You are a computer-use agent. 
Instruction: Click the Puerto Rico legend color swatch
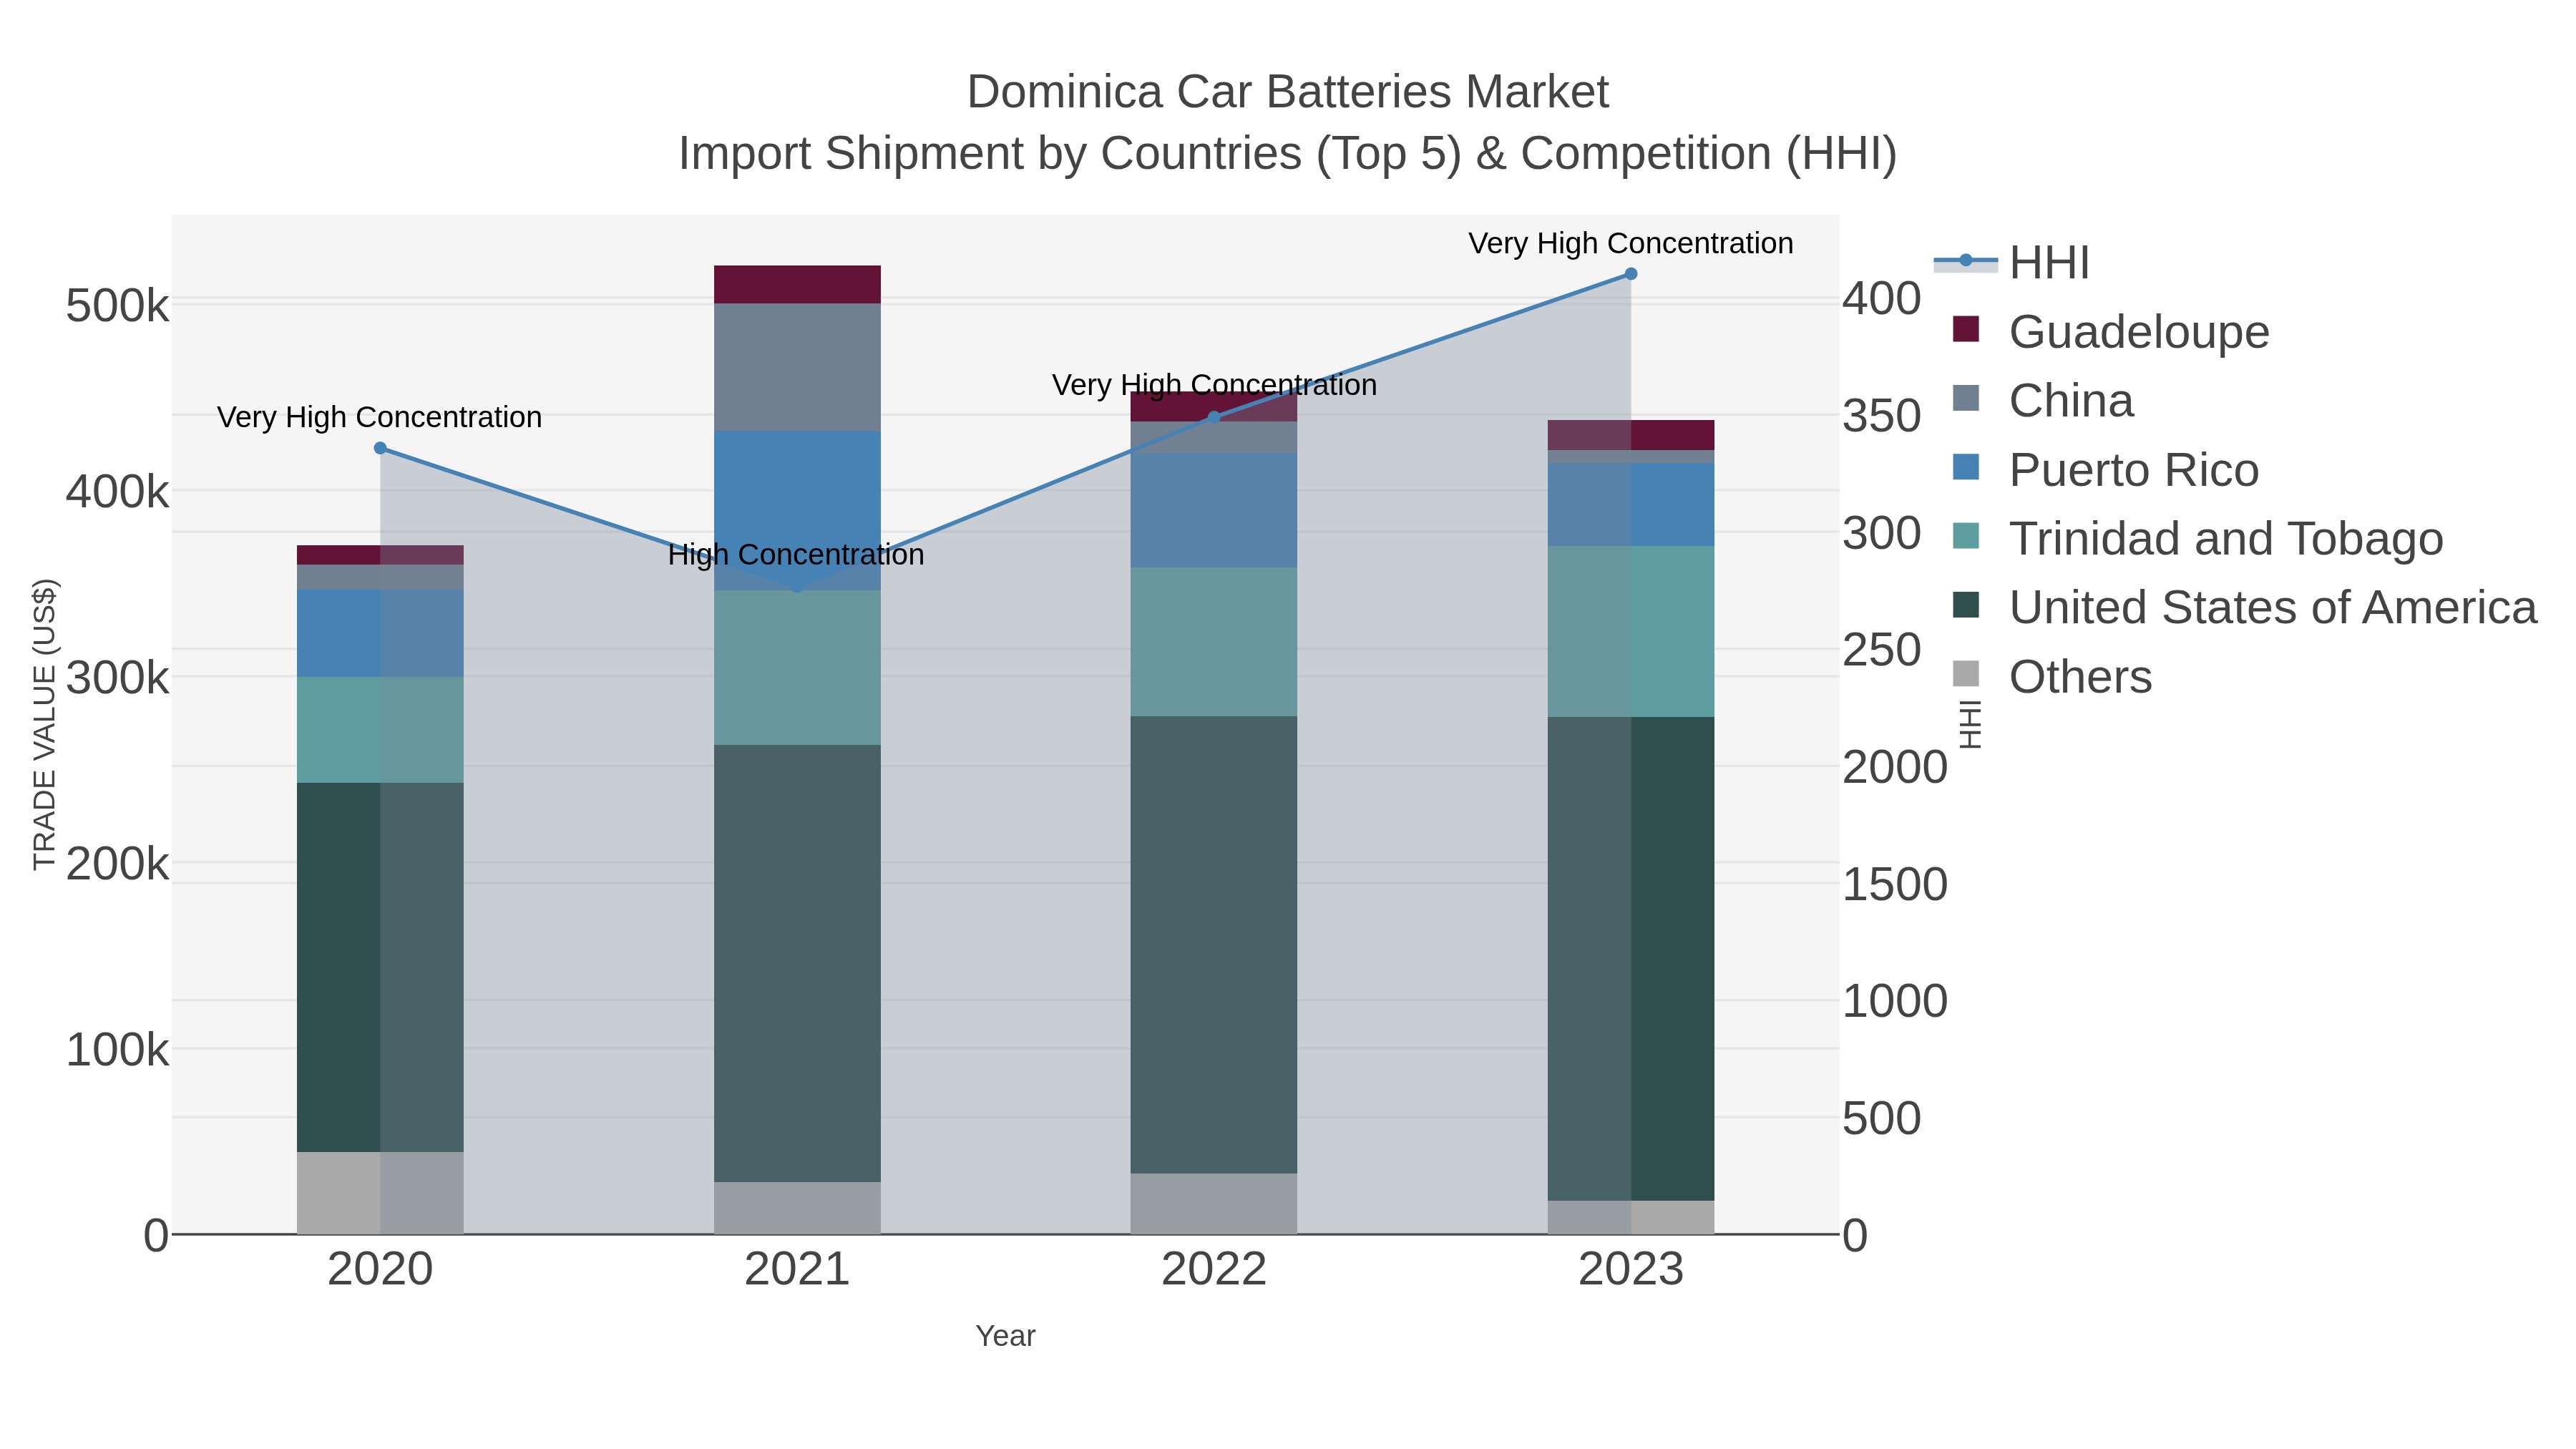pyautogui.click(x=1966, y=467)
